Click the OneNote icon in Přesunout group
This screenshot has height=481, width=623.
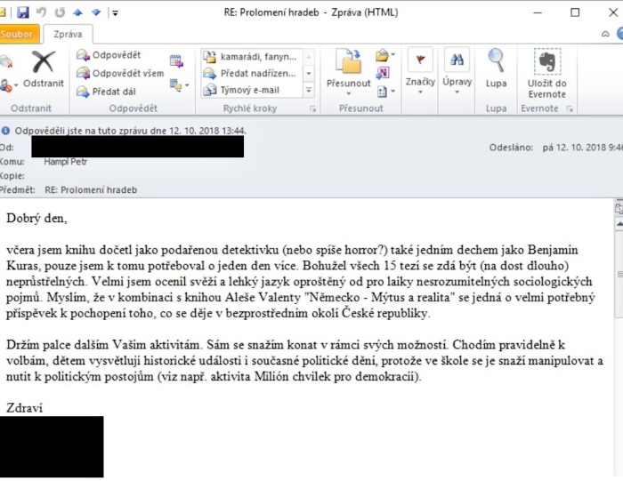[384, 73]
